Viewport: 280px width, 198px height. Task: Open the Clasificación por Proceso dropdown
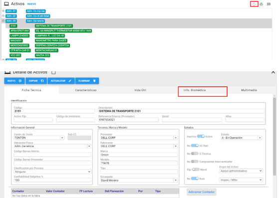pyautogui.click(x=52, y=172)
